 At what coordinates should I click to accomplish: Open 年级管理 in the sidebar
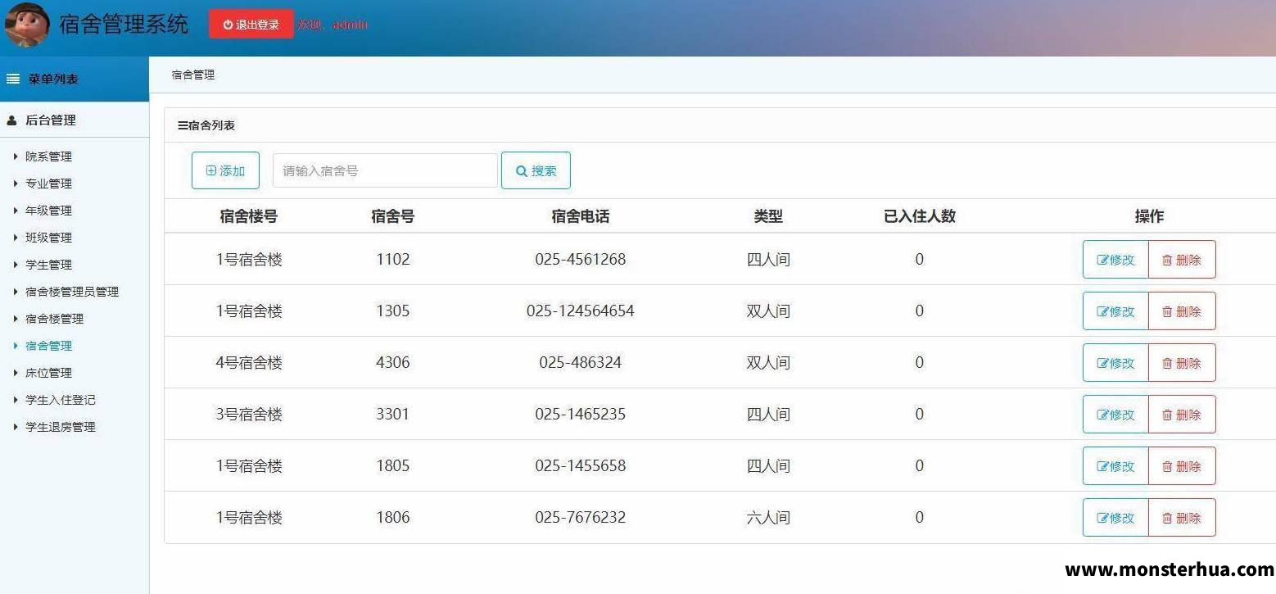pos(48,211)
